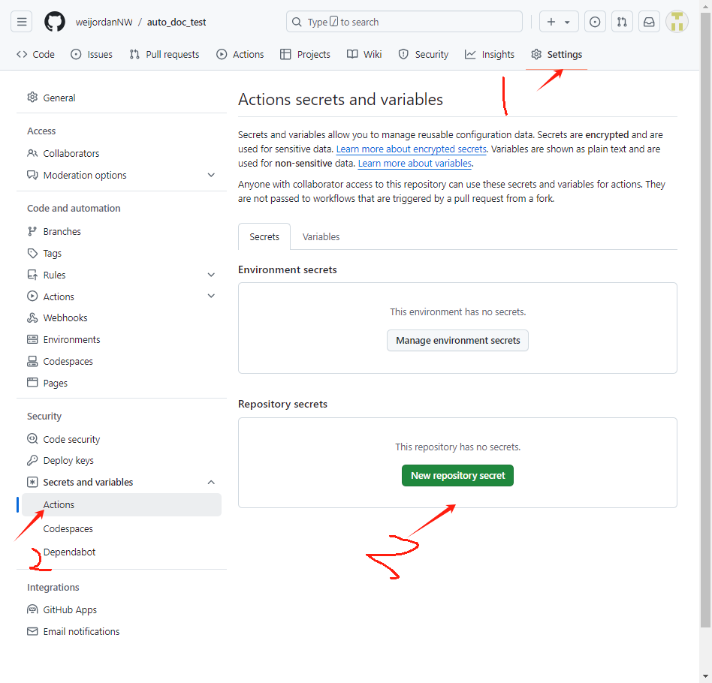The image size is (712, 683).
Task: Collapse the Secrets and variables chevron
Action: click(x=211, y=482)
